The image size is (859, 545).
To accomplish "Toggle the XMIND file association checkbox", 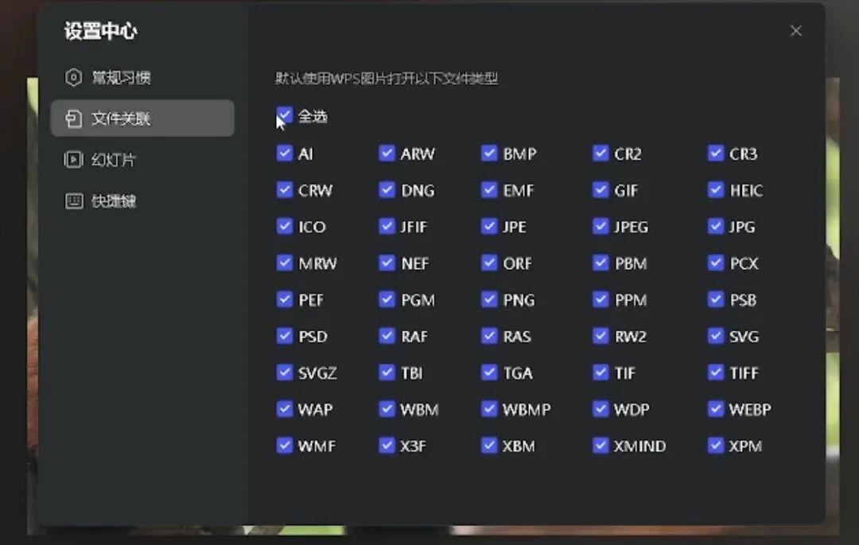I will click(601, 446).
